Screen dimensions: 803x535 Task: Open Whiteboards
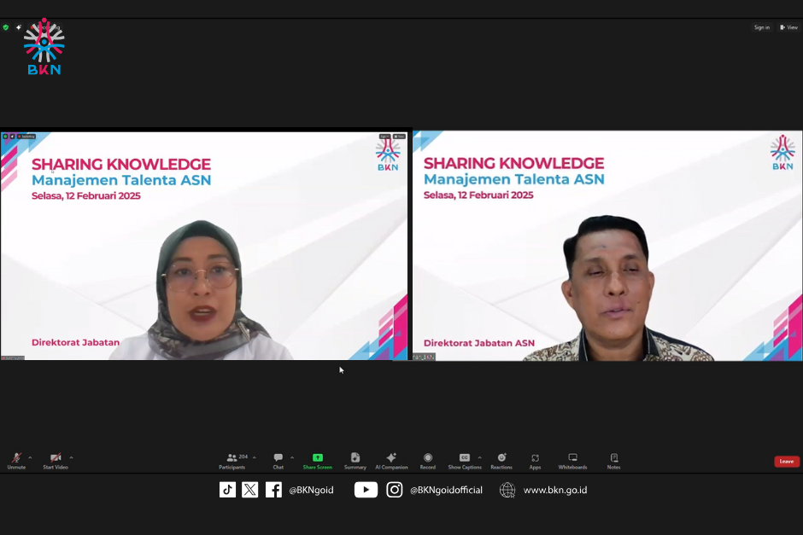572,460
